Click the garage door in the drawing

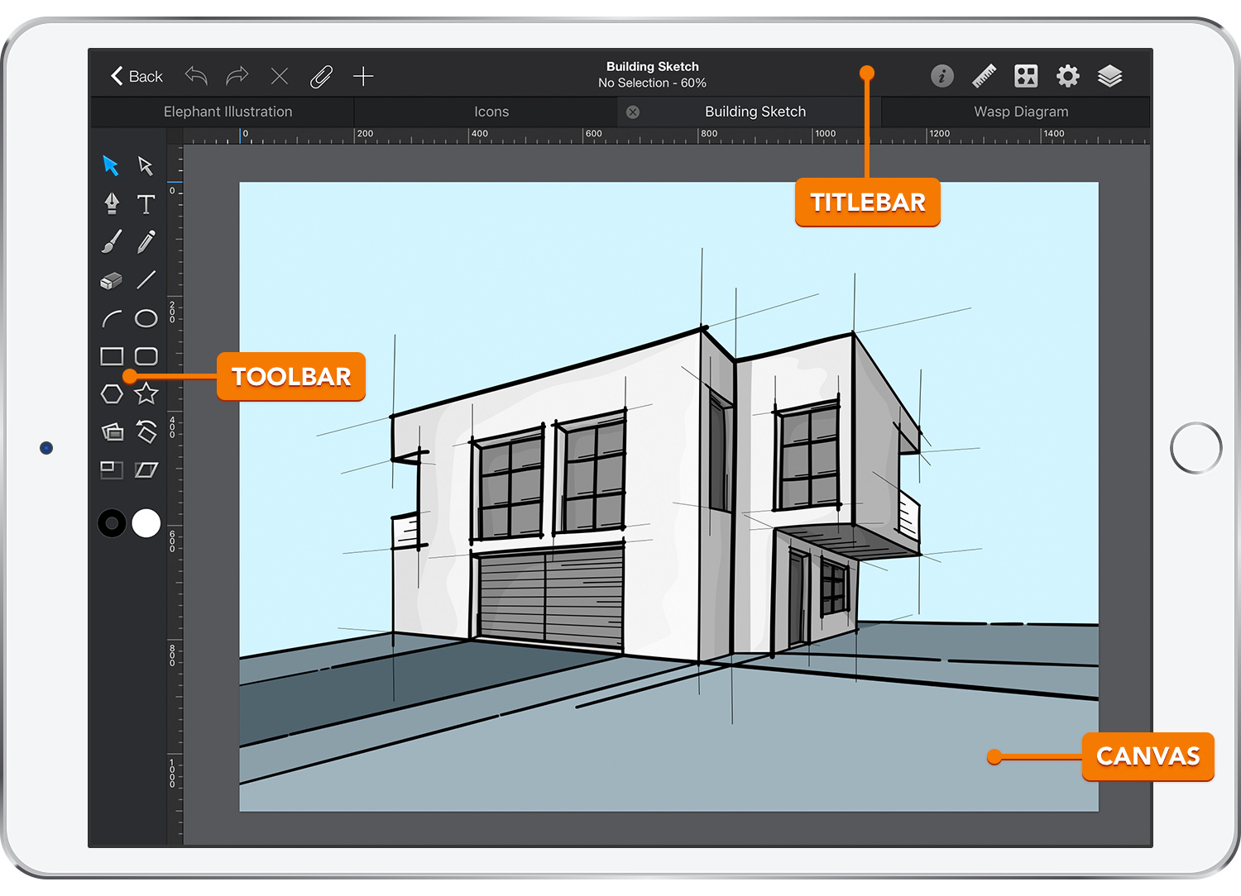click(x=550, y=599)
